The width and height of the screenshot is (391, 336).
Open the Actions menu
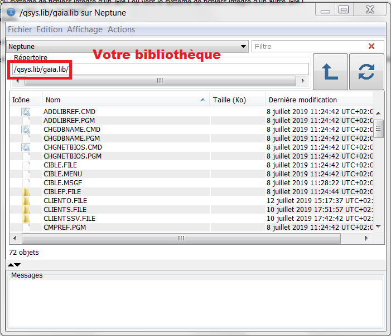121,29
